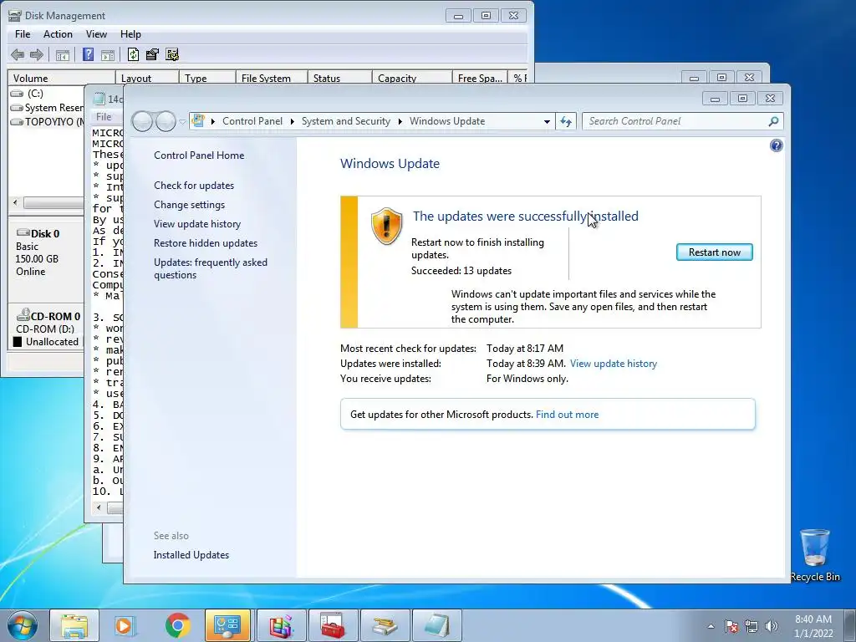Click the colorful blocks taskbar icon
Screen dimensions: 856x642
coord(281,625)
